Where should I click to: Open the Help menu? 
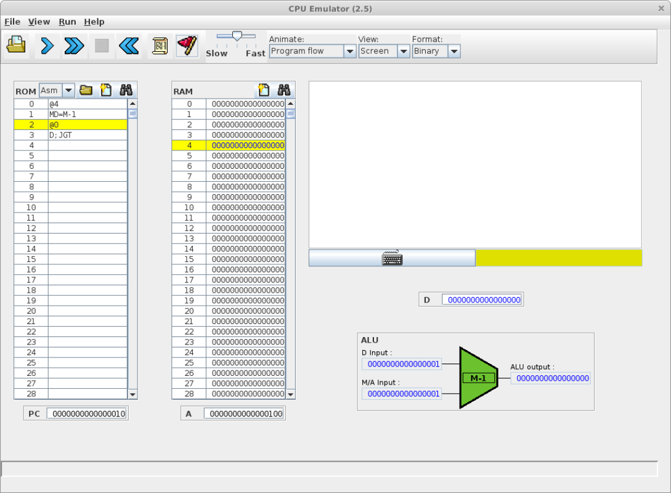click(x=94, y=22)
